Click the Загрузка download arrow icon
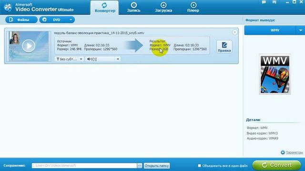Image resolution: width=305 pixels, height=171 pixels. 163,5
